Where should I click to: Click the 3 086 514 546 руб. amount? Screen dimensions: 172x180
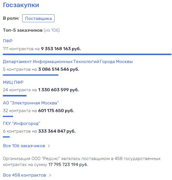pos(59,69)
